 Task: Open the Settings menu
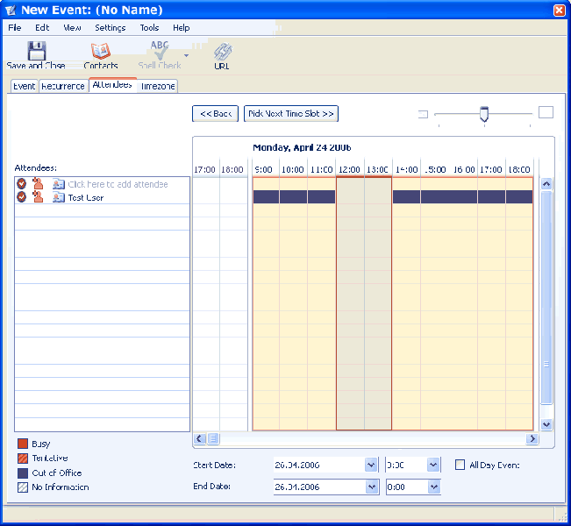110,28
